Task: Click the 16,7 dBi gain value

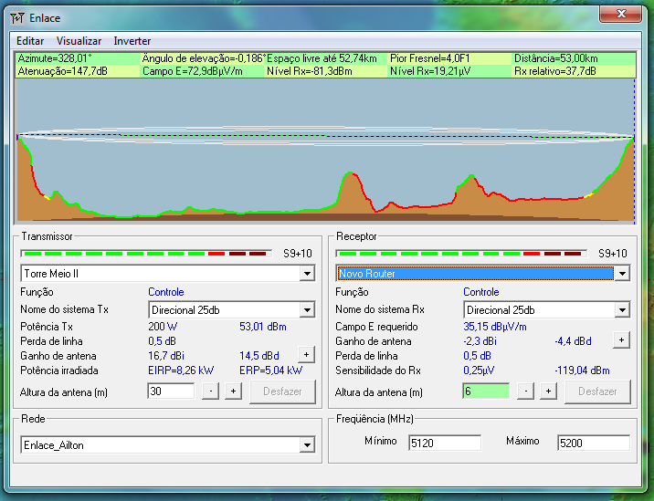Action: [x=166, y=356]
